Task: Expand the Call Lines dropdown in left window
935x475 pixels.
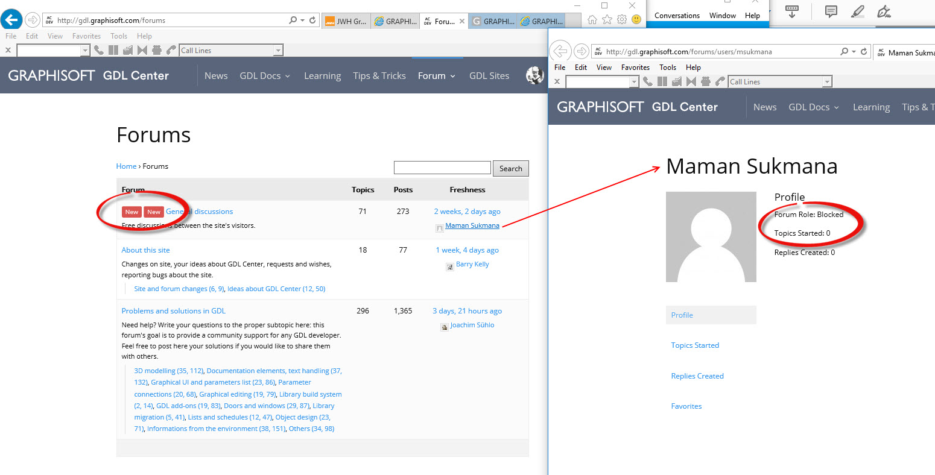Action: [278, 51]
